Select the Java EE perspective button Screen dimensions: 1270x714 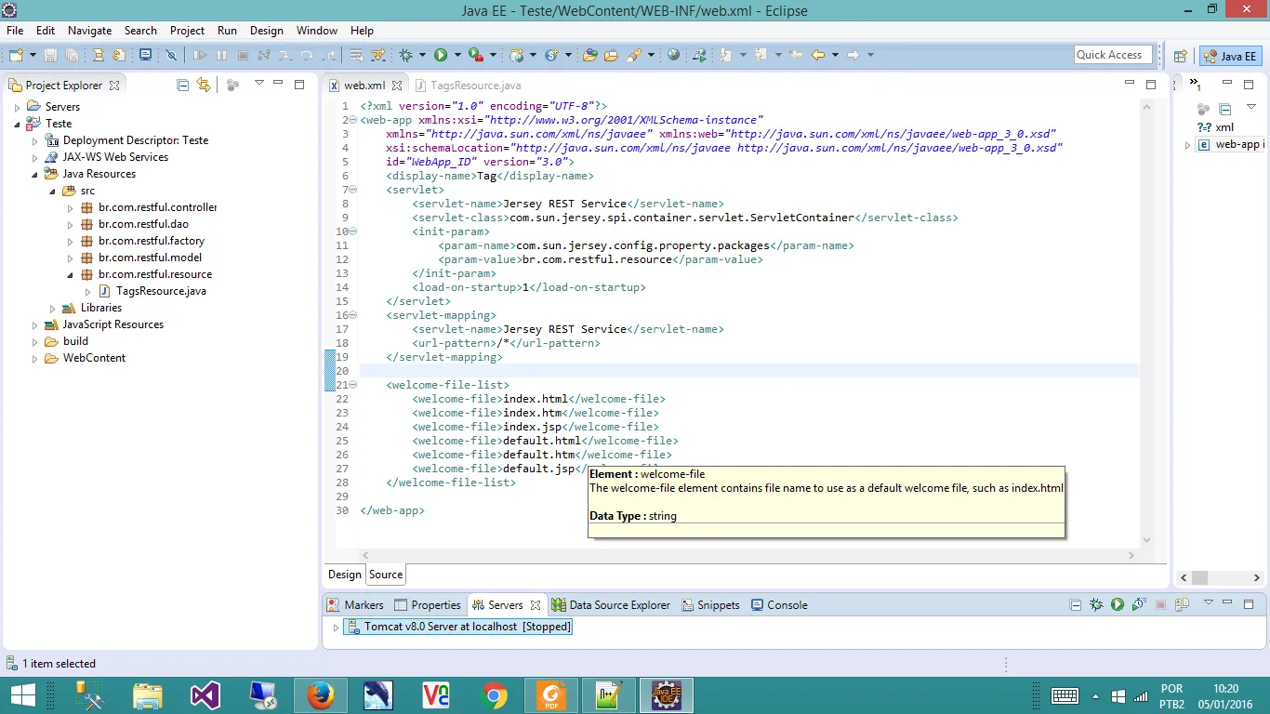[x=1231, y=56]
